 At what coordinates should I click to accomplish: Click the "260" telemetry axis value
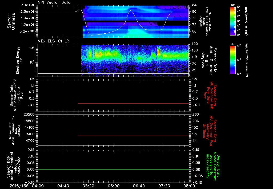(x=195, y=115)
